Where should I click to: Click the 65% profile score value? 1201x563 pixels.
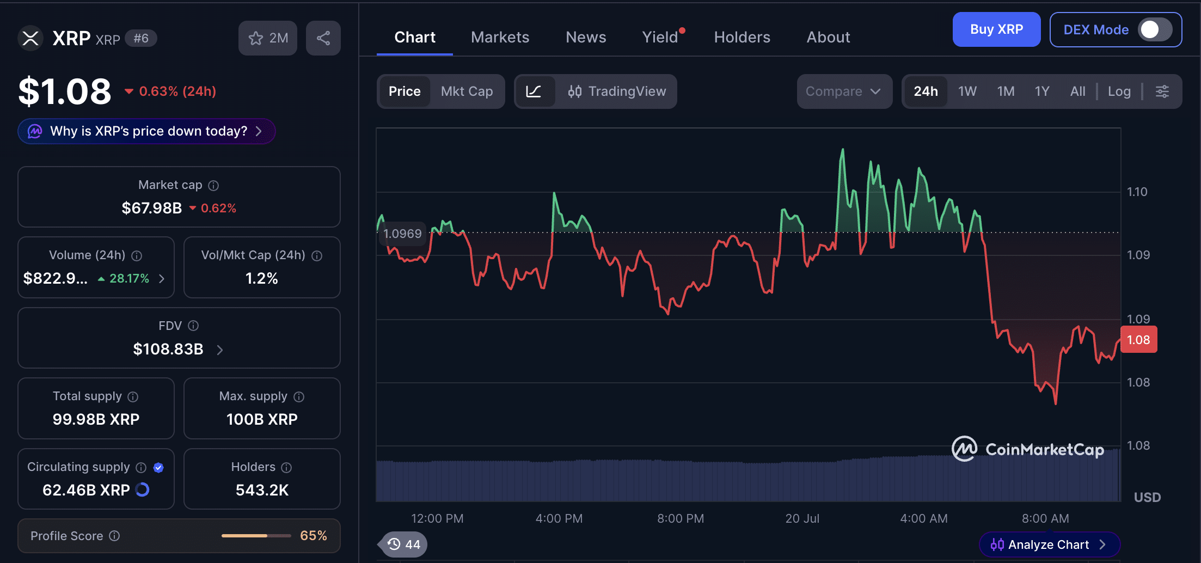click(314, 536)
